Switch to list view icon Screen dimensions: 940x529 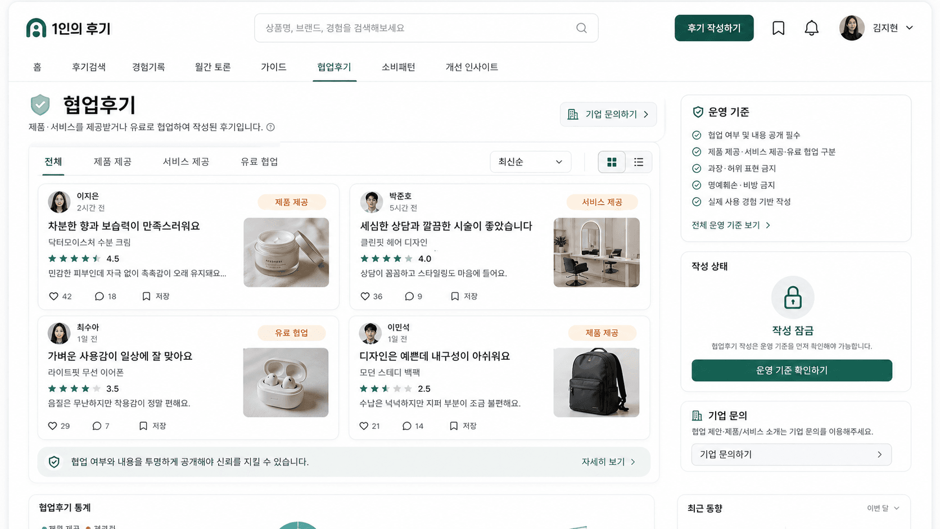pos(639,162)
